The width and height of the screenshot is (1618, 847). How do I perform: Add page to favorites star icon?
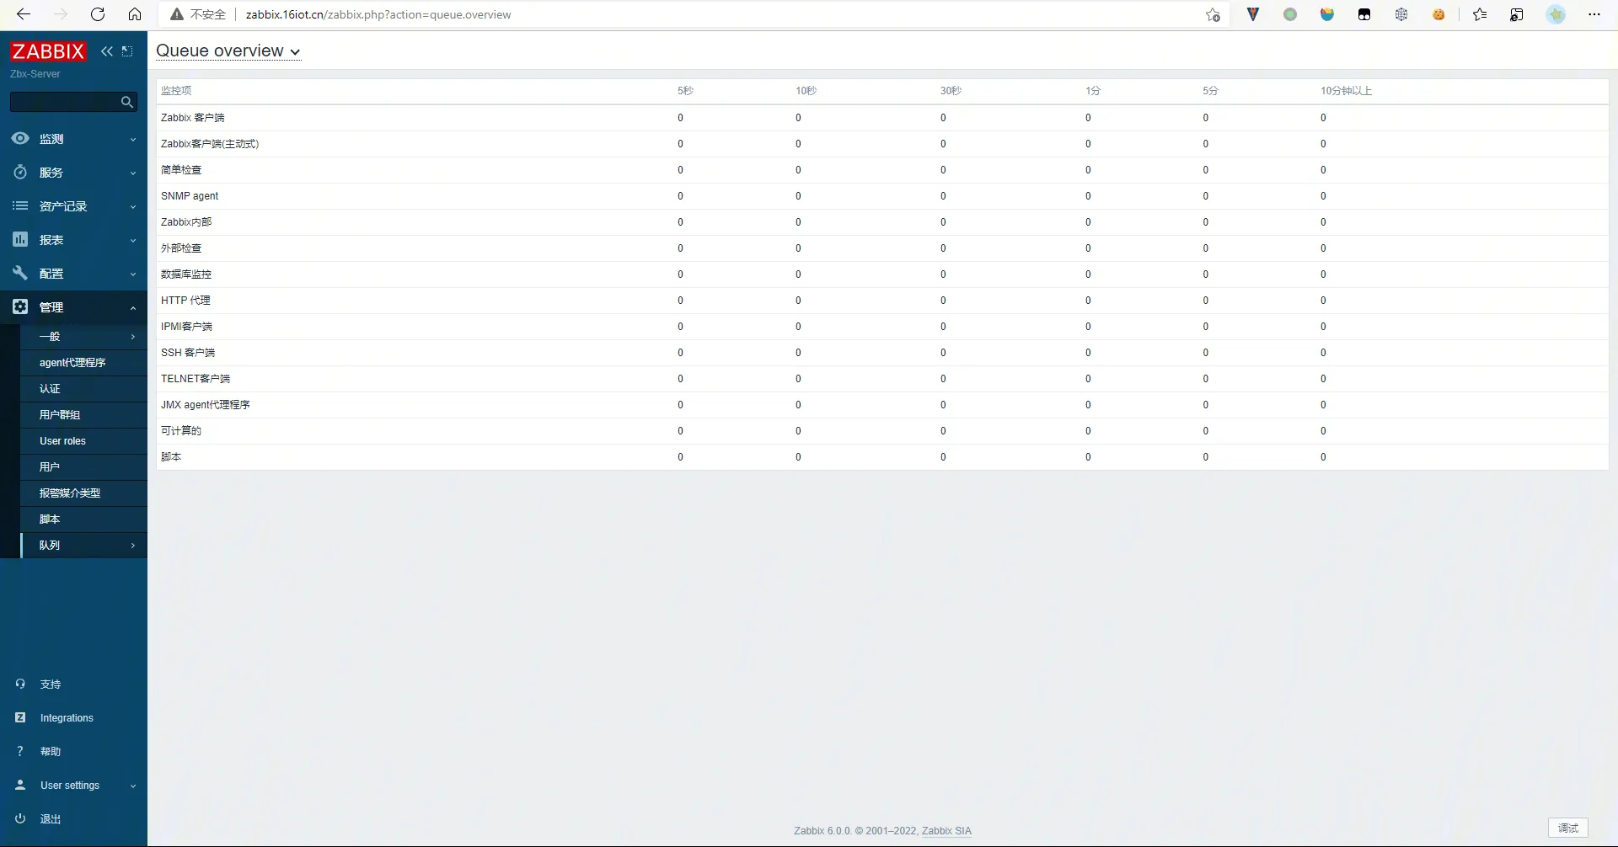point(1213,14)
